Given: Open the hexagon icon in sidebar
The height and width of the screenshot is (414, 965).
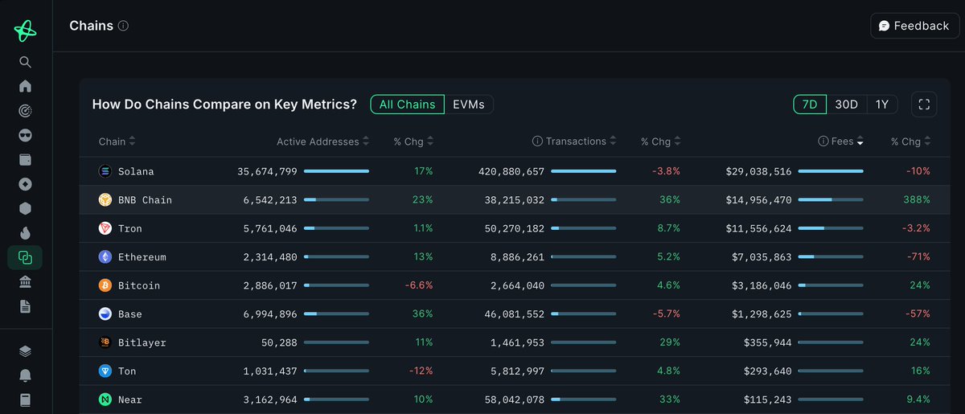Looking at the screenshot, I should (x=25, y=208).
